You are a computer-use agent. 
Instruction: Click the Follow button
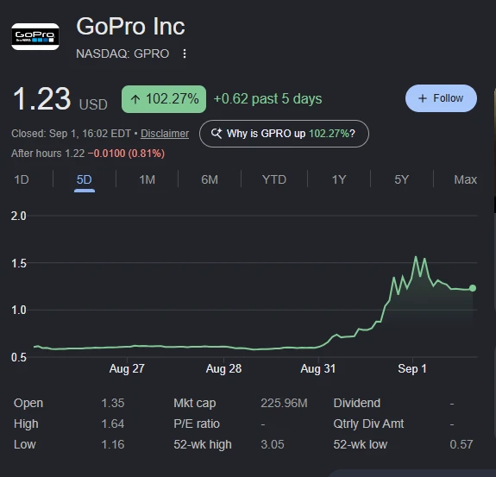(441, 98)
